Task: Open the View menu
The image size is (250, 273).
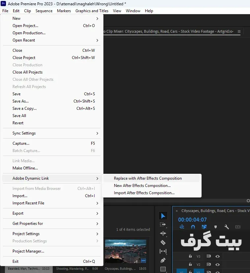Action: pyautogui.click(x=117, y=11)
